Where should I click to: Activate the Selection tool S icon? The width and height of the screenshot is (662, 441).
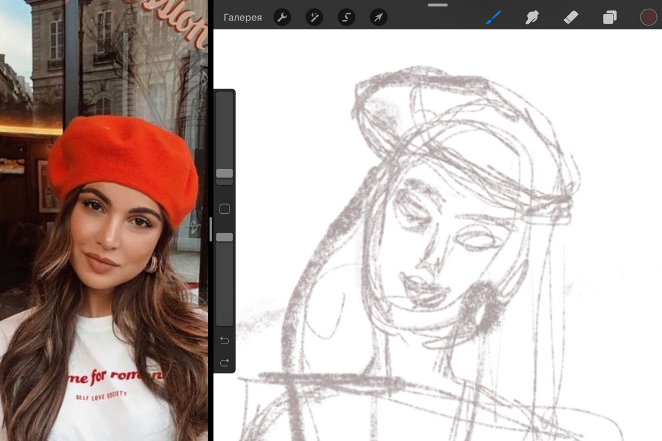[x=346, y=18]
